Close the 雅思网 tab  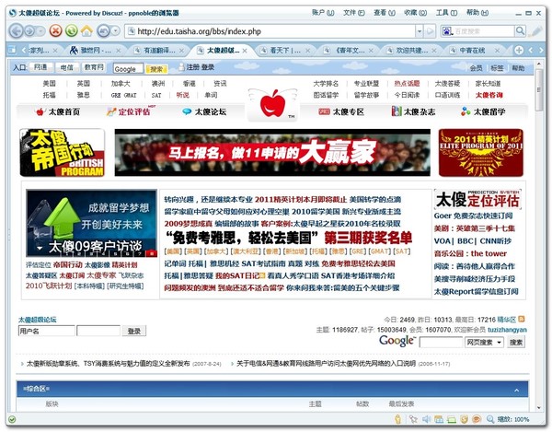(119, 51)
